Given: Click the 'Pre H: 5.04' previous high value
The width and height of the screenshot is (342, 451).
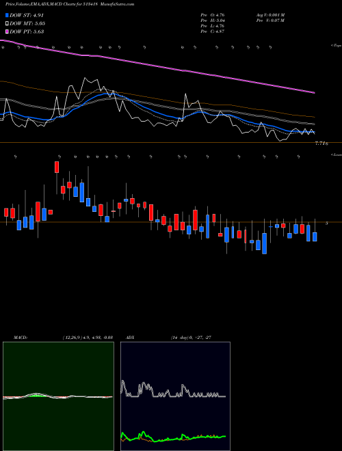Looking at the screenshot, I should [x=213, y=20].
